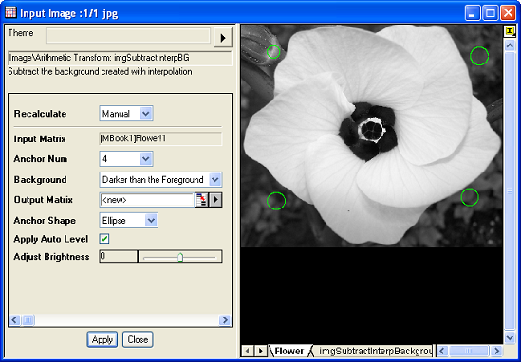Click the Adjust Brightness value field
Image resolution: width=521 pixels, height=362 pixels.
(x=119, y=257)
